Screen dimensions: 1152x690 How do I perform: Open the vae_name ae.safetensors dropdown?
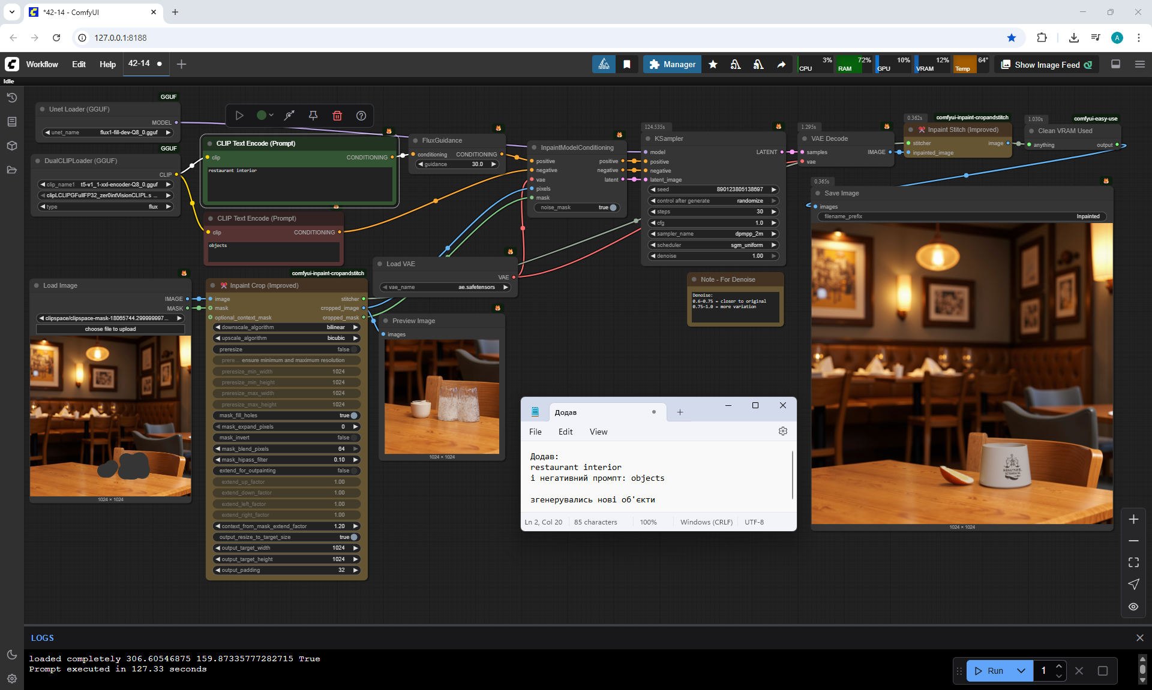[446, 287]
